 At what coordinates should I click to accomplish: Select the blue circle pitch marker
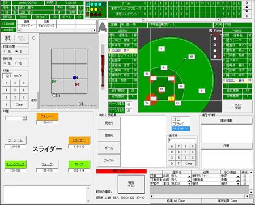point(74,78)
